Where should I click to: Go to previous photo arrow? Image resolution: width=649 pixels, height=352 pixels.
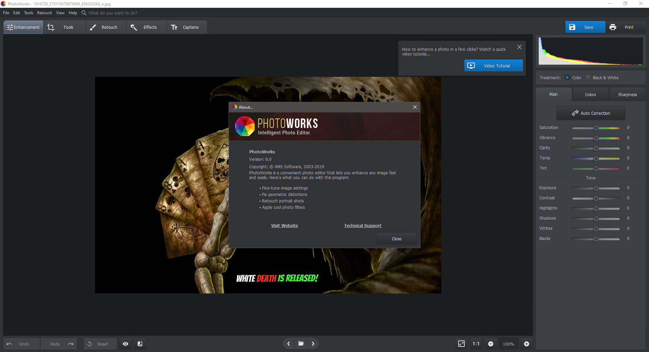[288, 344]
